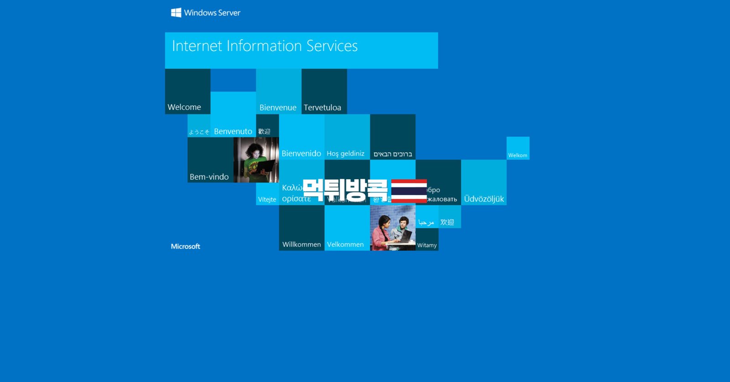Click the Willkommen tile
Image resolution: width=730 pixels, height=382 pixels.
pos(301,228)
